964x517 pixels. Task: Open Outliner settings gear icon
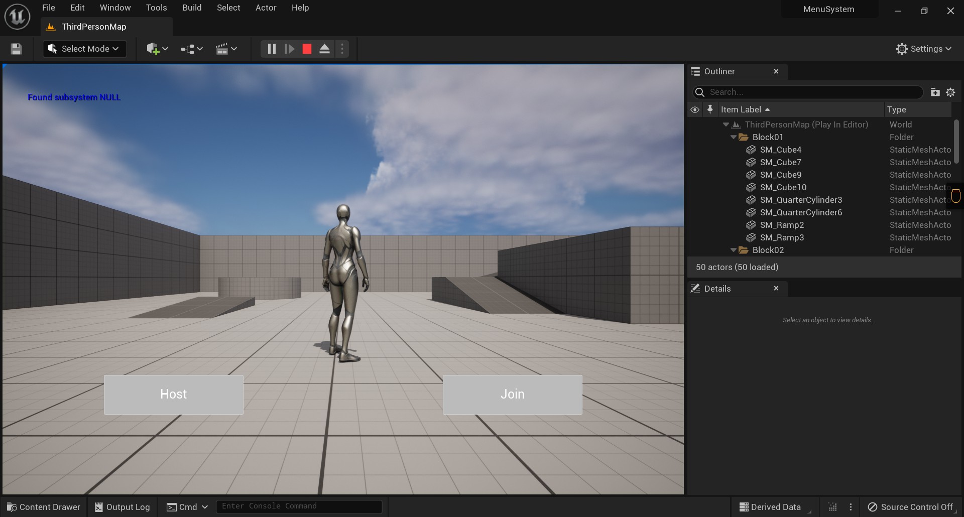tap(950, 92)
